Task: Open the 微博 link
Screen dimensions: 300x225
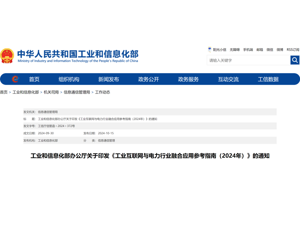Action: (280, 50)
